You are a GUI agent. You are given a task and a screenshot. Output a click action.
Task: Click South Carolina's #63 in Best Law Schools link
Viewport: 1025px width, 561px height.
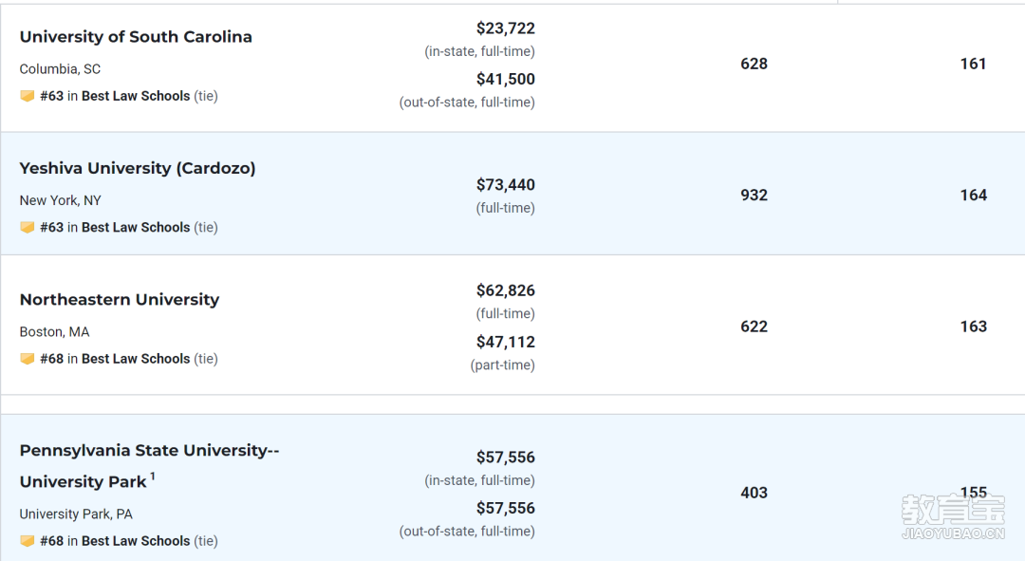tap(115, 96)
